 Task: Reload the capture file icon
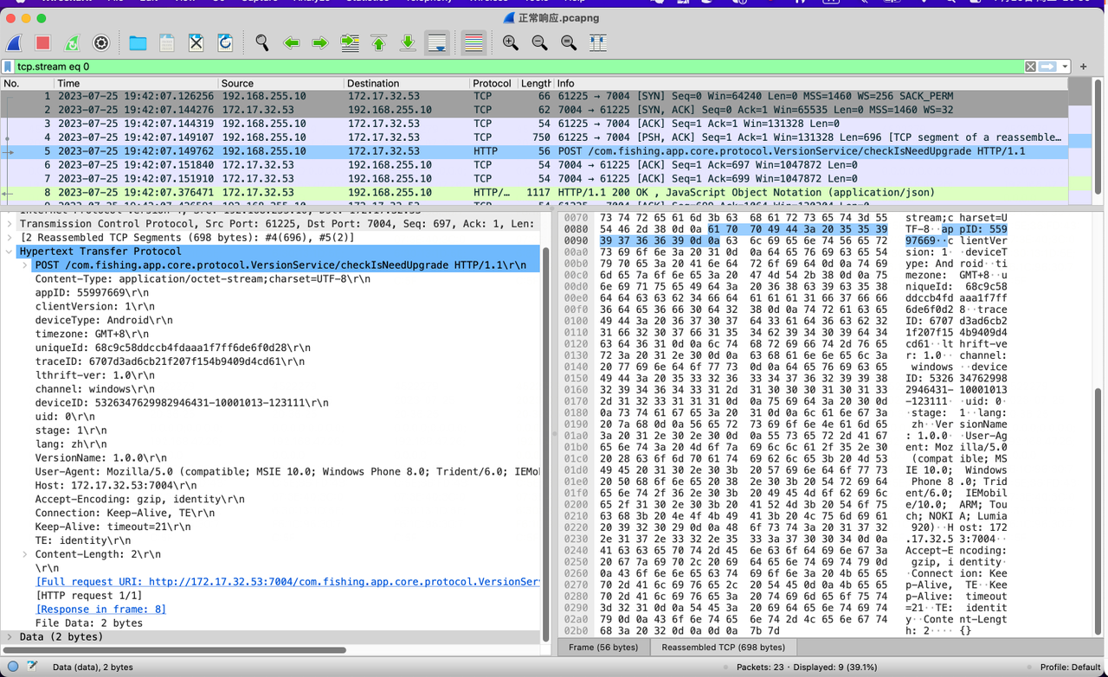225,42
